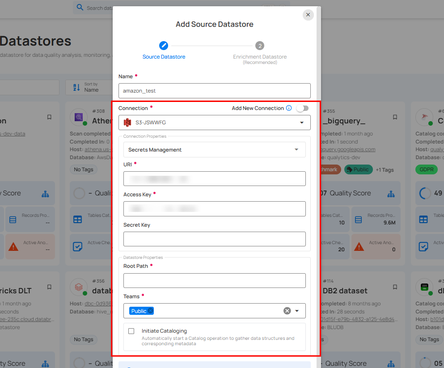The height and width of the screenshot is (368, 444).
Task: Click the hierarchy icon next to Quality Score
Action: (x=45, y=193)
